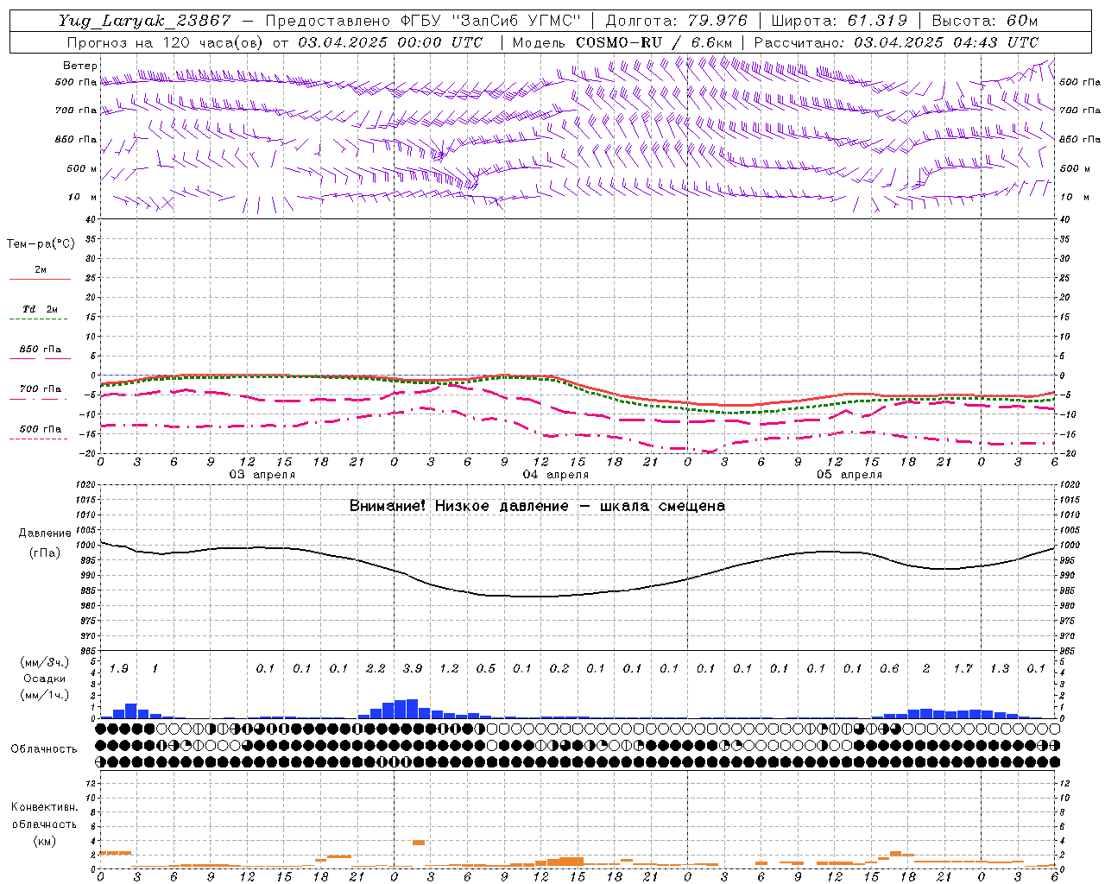The height and width of the screenshot is (884, 1105).
Task: Click the Облачность cloud cover label
Action: pyautogui.click(x=44, y=749)
